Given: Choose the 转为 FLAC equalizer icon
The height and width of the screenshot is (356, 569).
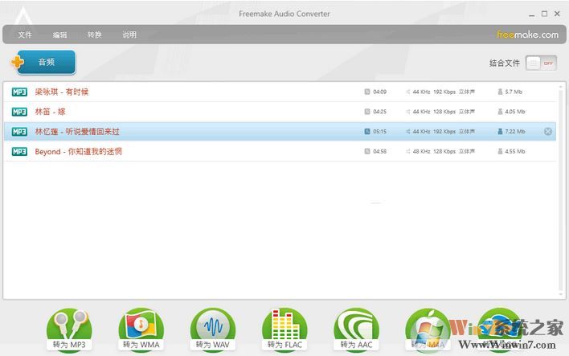Looking at the screenshot, I should tap(284, 329).
